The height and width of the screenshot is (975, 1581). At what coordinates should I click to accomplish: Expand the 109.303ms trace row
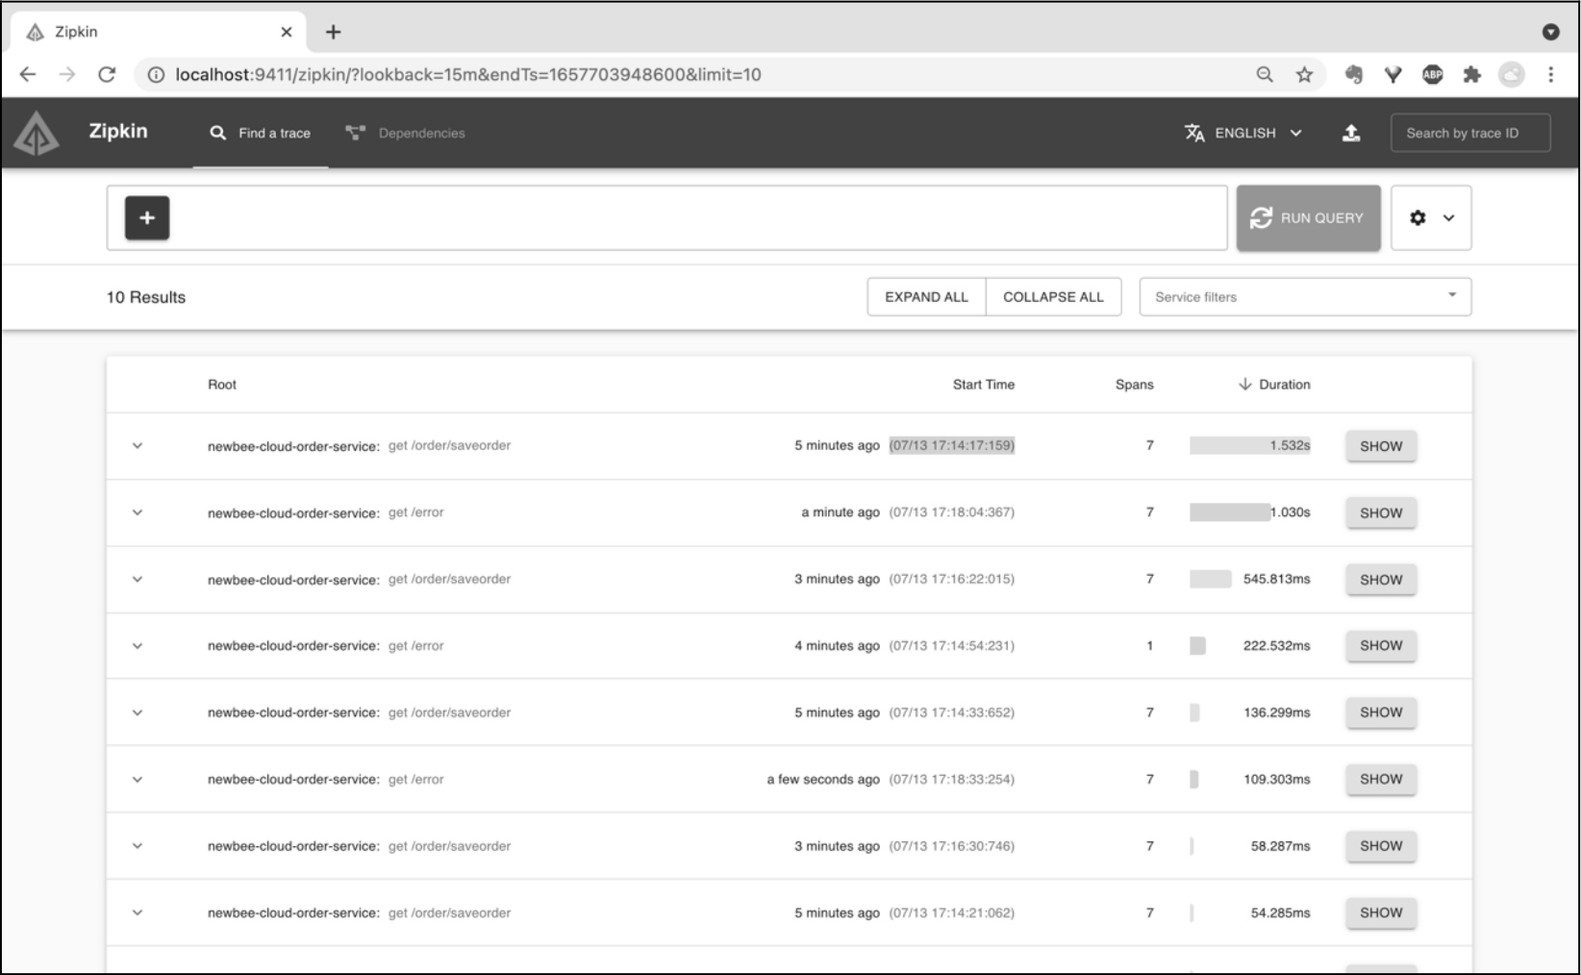click(138, 780)
